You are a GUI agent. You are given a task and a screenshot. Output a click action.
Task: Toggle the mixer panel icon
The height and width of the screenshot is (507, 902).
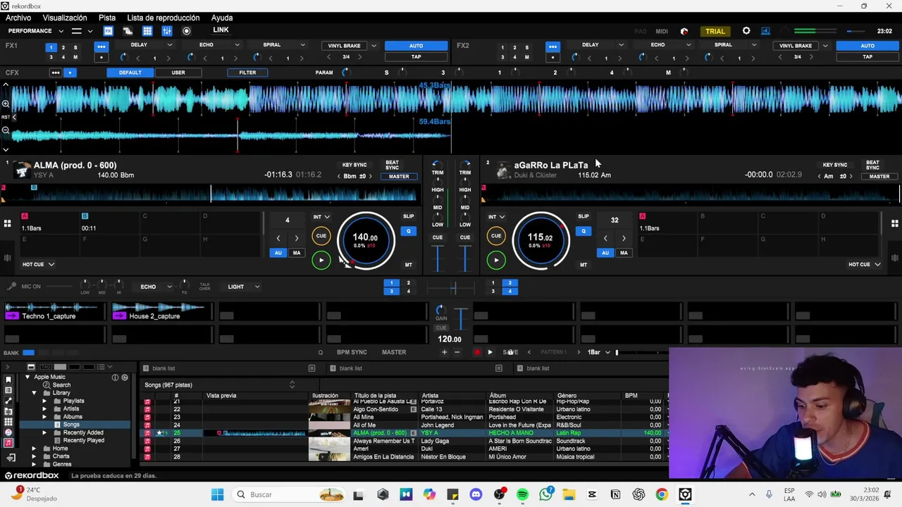click(167, 31)
